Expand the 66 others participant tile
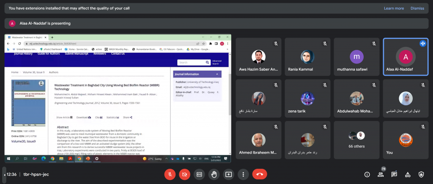The image size is (433, 184). (x=356, y=140)
